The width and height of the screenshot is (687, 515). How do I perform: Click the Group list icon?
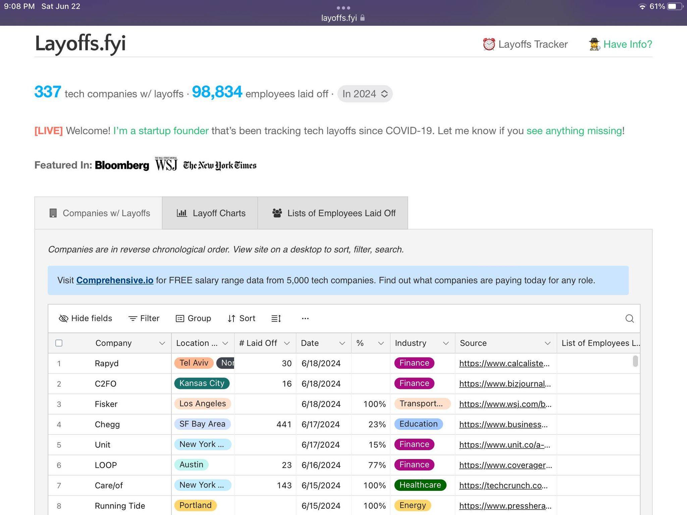(x=180, y=319)
